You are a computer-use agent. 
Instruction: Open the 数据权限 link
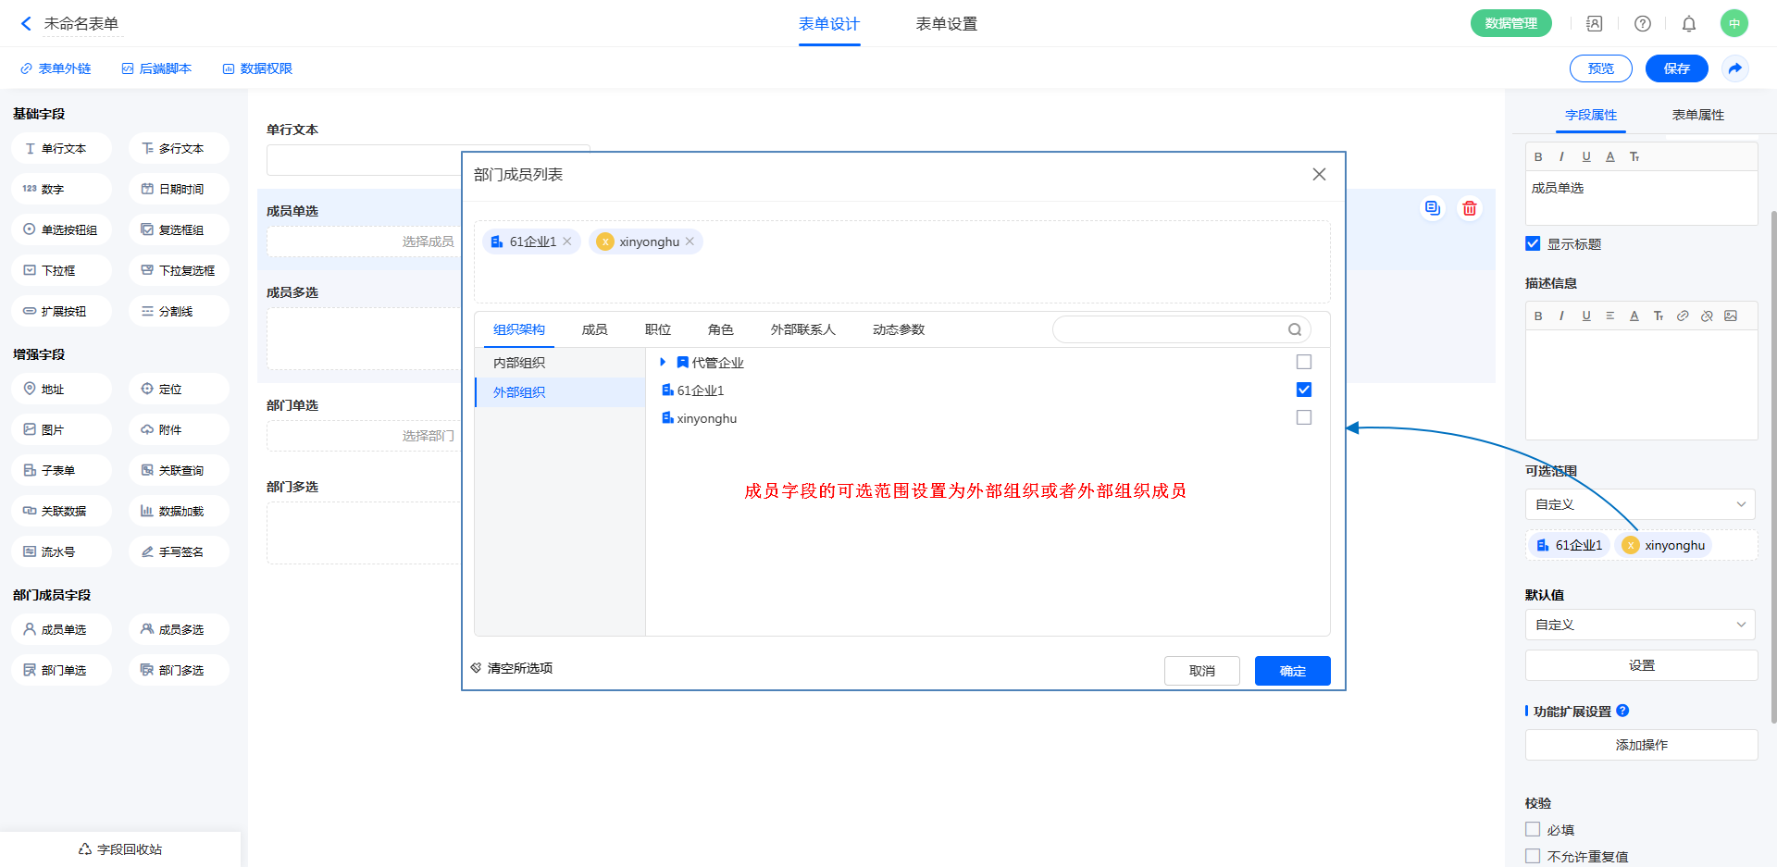click(257, 68)
